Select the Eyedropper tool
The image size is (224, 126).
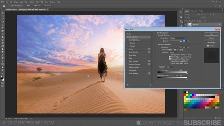tap(2, 28)
